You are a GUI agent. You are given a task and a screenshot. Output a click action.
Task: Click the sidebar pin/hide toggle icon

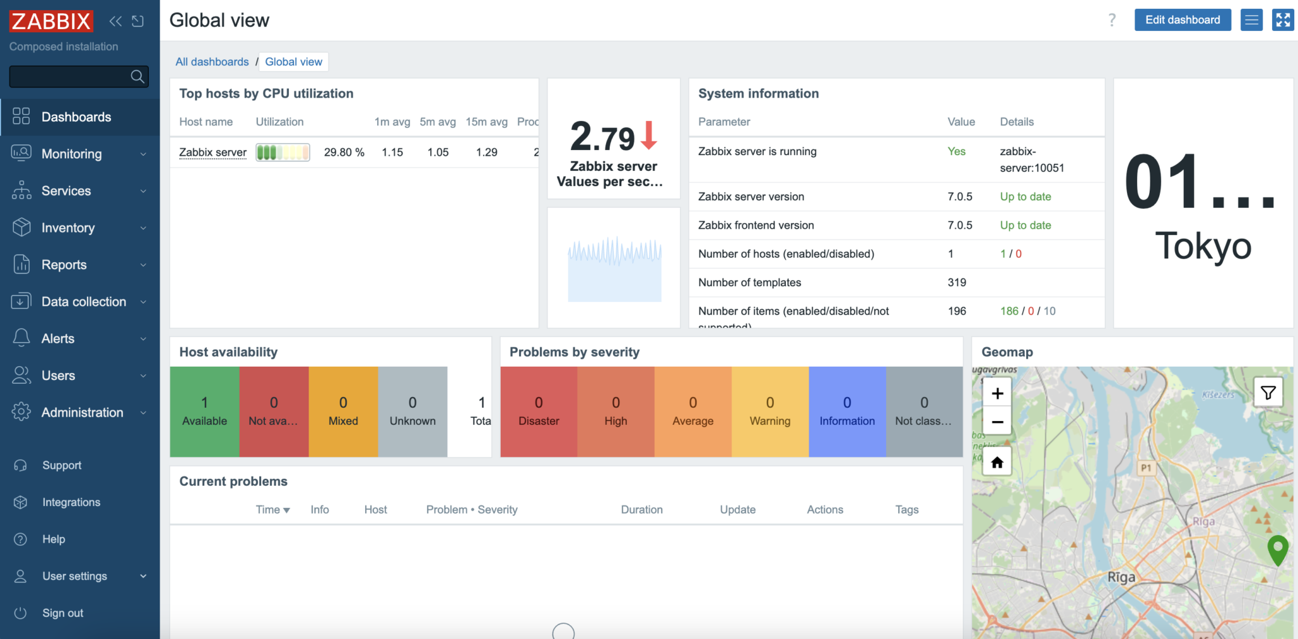click(x=138, y=20)
